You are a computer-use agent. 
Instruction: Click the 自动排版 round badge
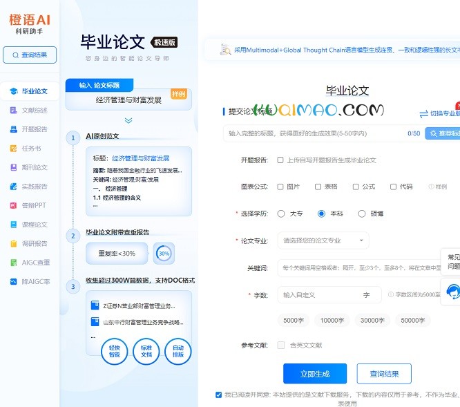point(178,351)
